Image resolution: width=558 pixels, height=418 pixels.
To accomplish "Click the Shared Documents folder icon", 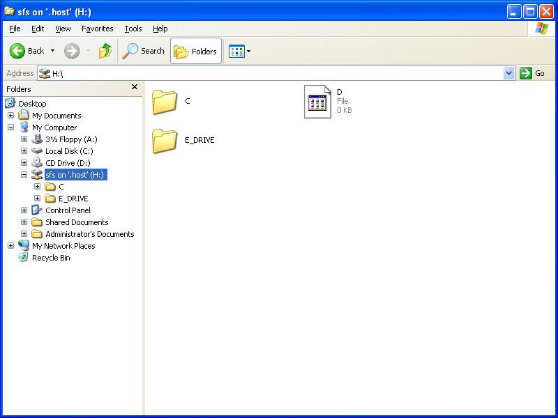I will click(x=37, y=222).
